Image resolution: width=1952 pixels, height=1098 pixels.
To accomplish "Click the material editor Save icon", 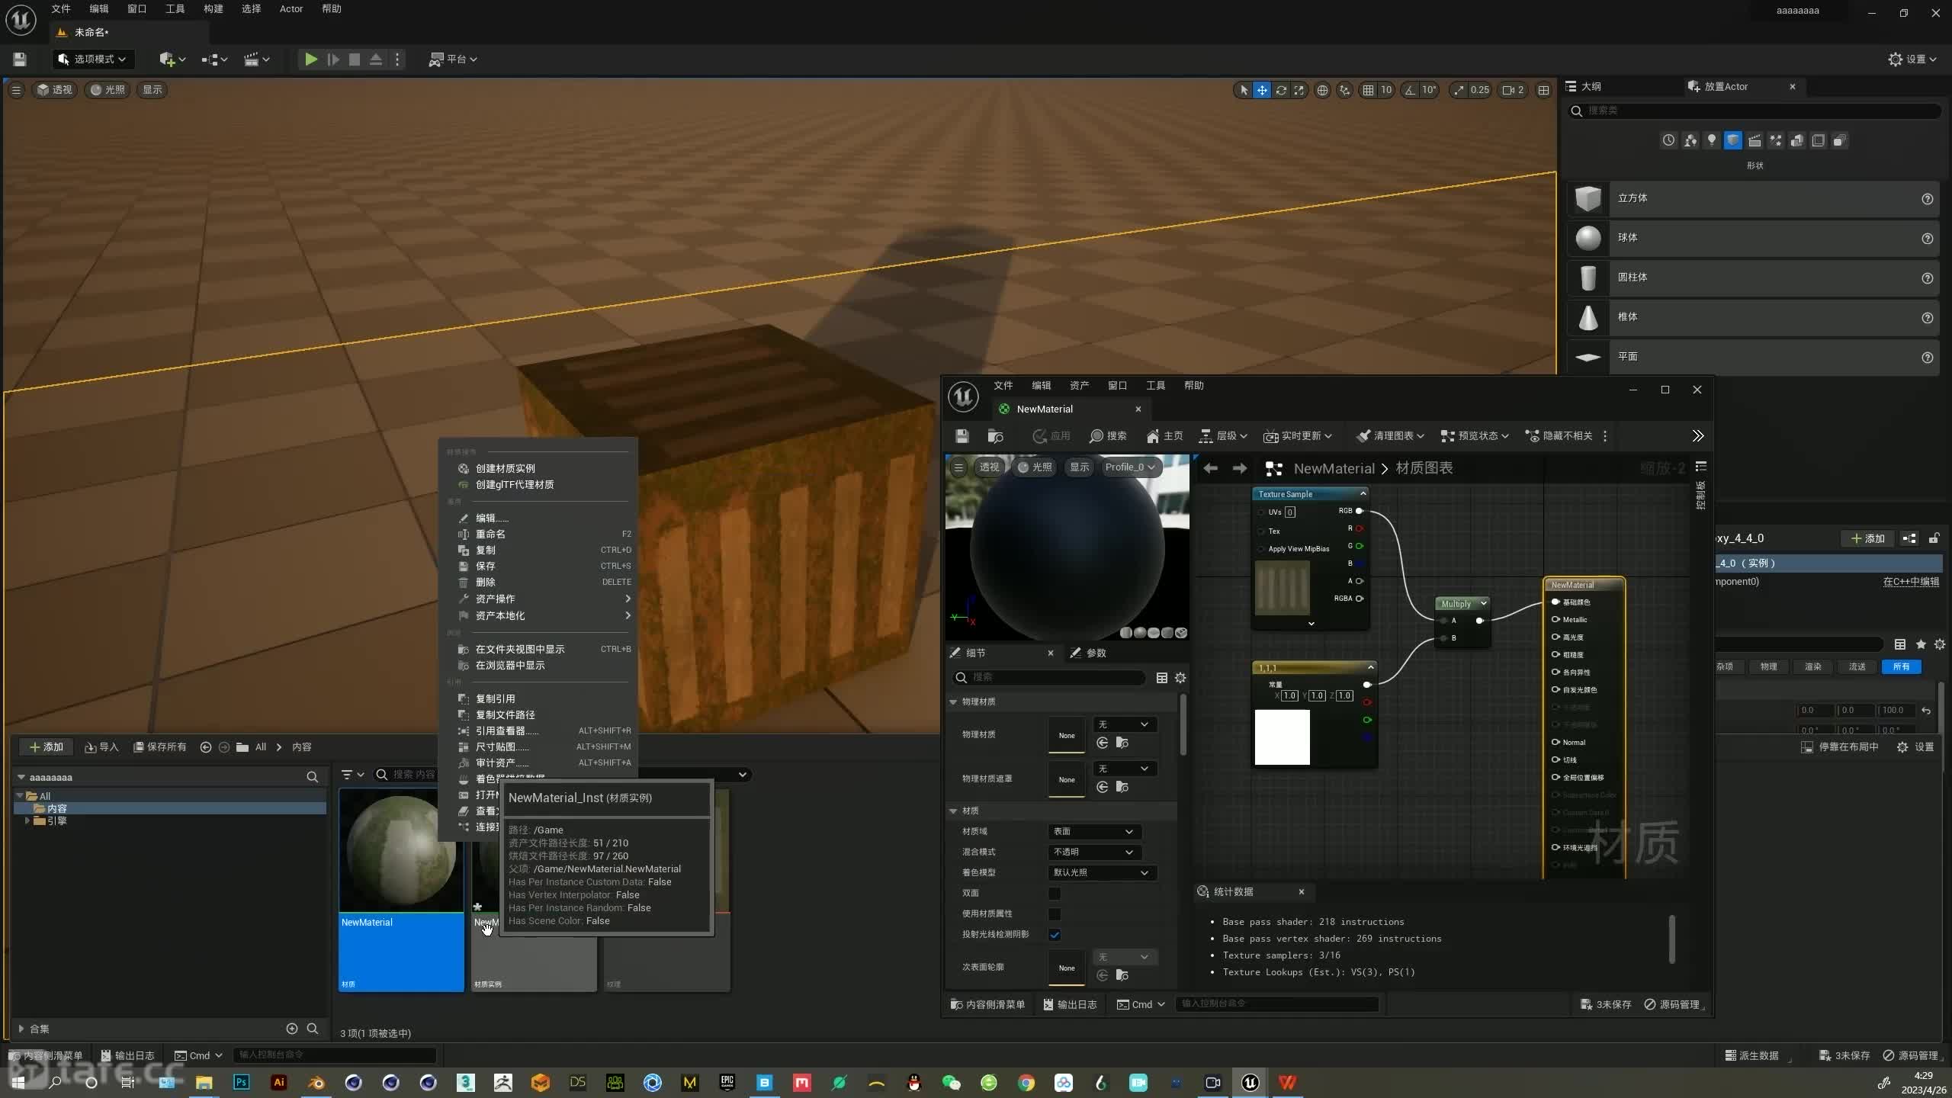I will (962, 435).
